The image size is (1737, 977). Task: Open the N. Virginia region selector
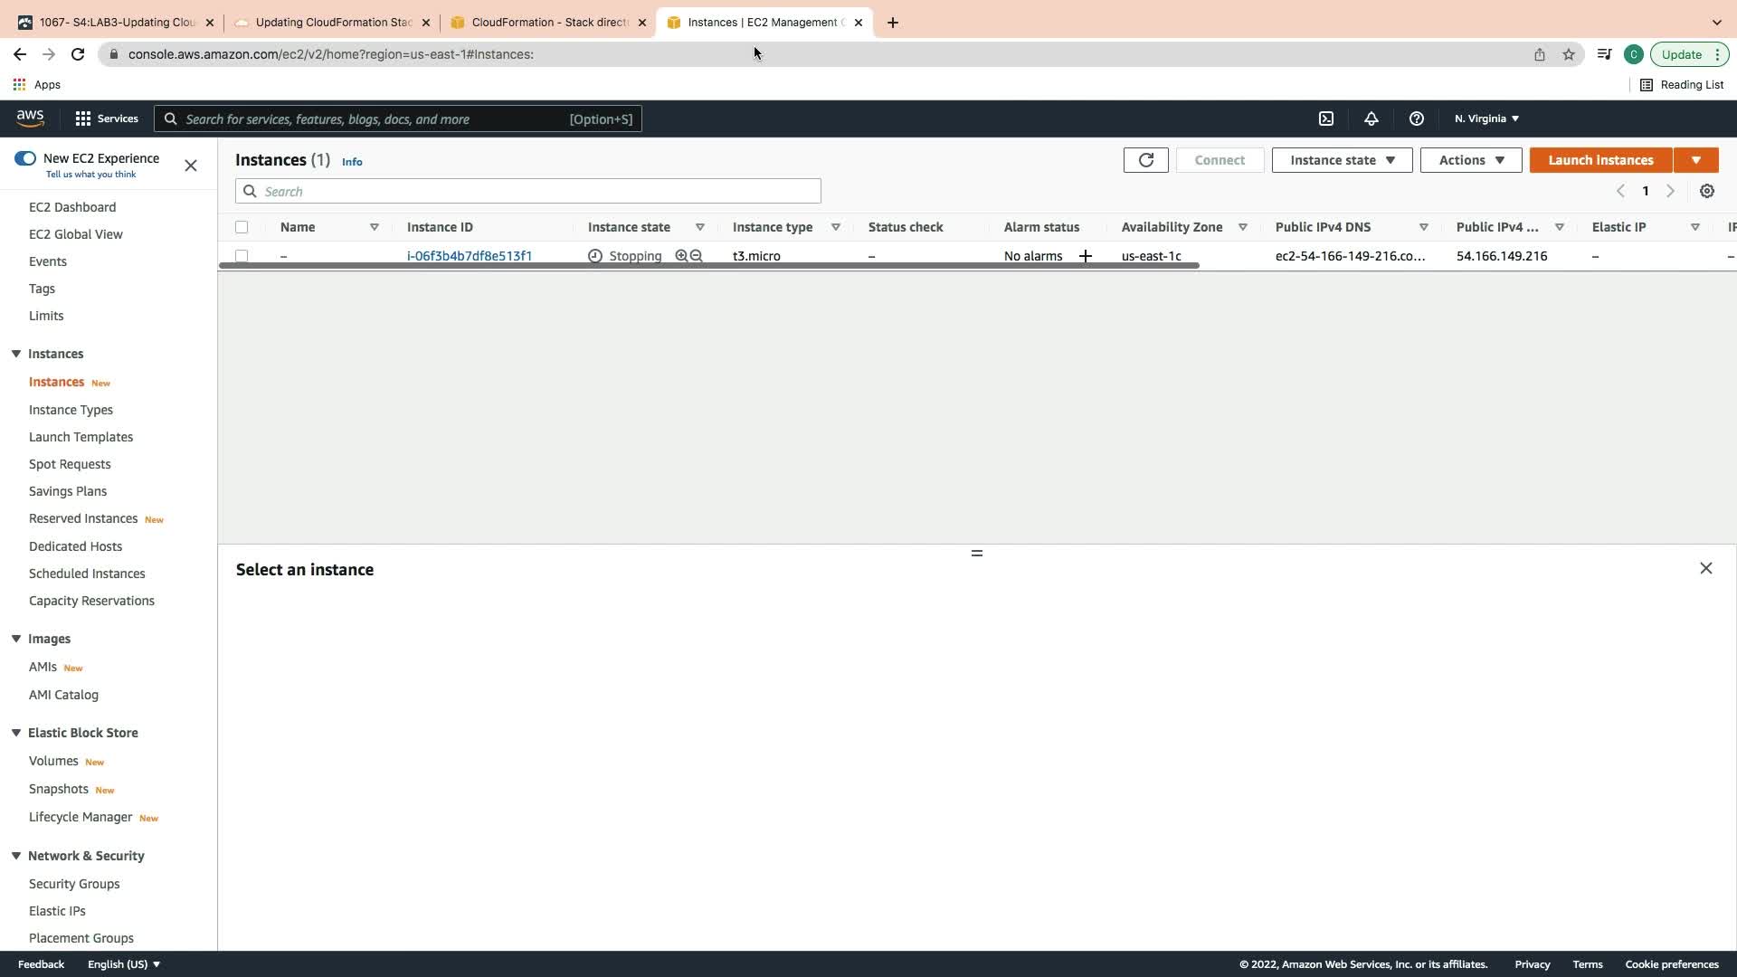pos(1486,119)
